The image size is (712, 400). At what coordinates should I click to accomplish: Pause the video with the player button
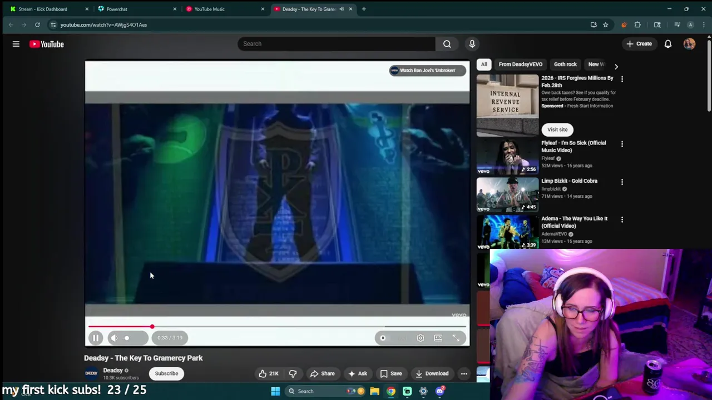coord(96,338)
